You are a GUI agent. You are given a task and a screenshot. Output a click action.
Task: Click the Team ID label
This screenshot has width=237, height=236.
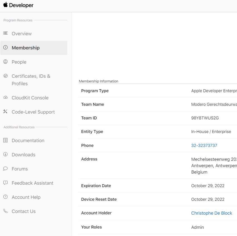point(89,118)
